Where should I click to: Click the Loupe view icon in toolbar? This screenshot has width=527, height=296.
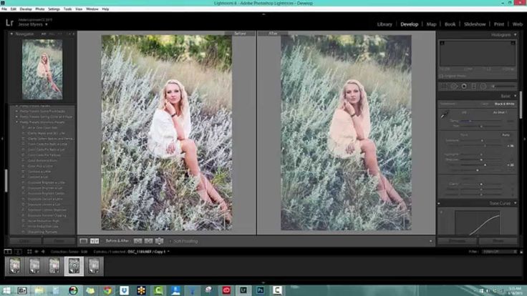tap(84, 241)
